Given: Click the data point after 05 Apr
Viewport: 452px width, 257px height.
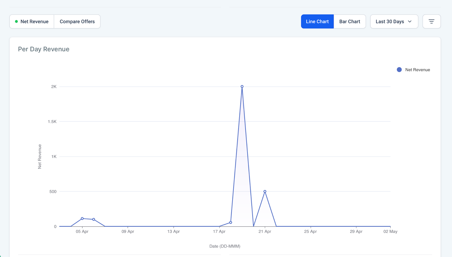Looking at the screenshot, I should pyautogui.click(x=94, y=219).
